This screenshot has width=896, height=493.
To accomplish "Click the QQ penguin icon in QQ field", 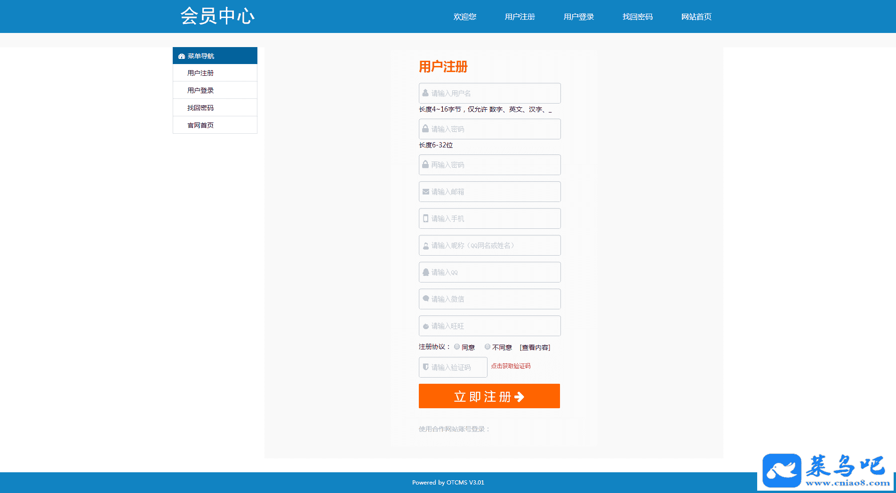I will [x=425, y=272].
